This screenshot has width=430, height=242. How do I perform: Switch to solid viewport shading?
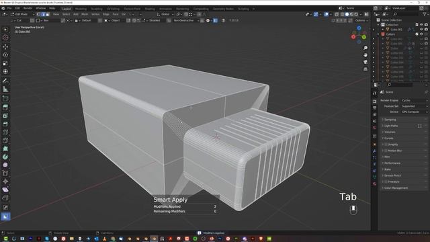[x=347, y=14]
